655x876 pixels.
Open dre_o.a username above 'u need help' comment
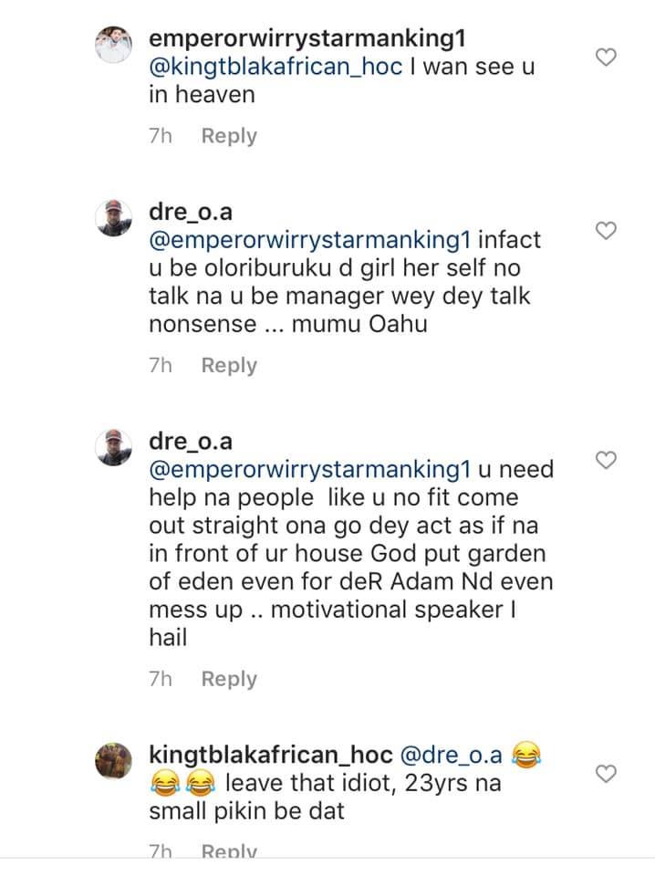[190, 442]
